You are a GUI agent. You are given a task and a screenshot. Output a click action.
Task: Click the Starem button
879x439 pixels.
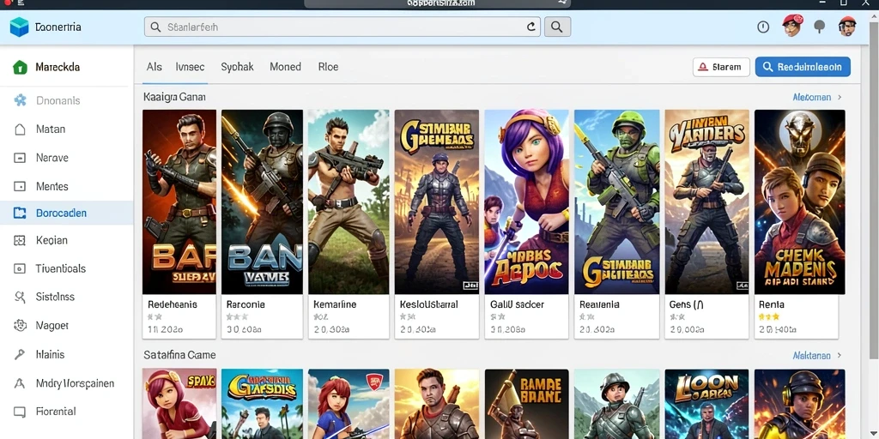coord(721,67)
